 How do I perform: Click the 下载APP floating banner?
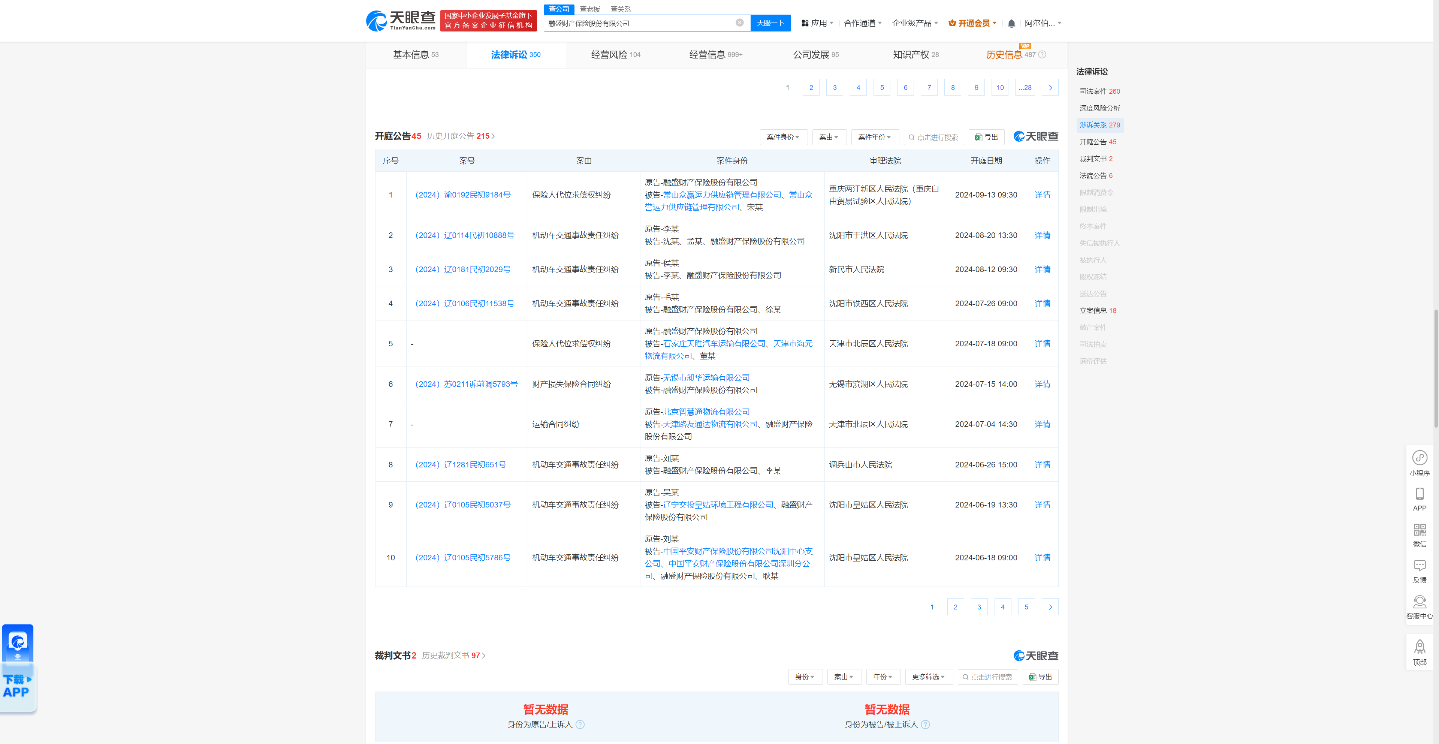[x=18, y=669]
